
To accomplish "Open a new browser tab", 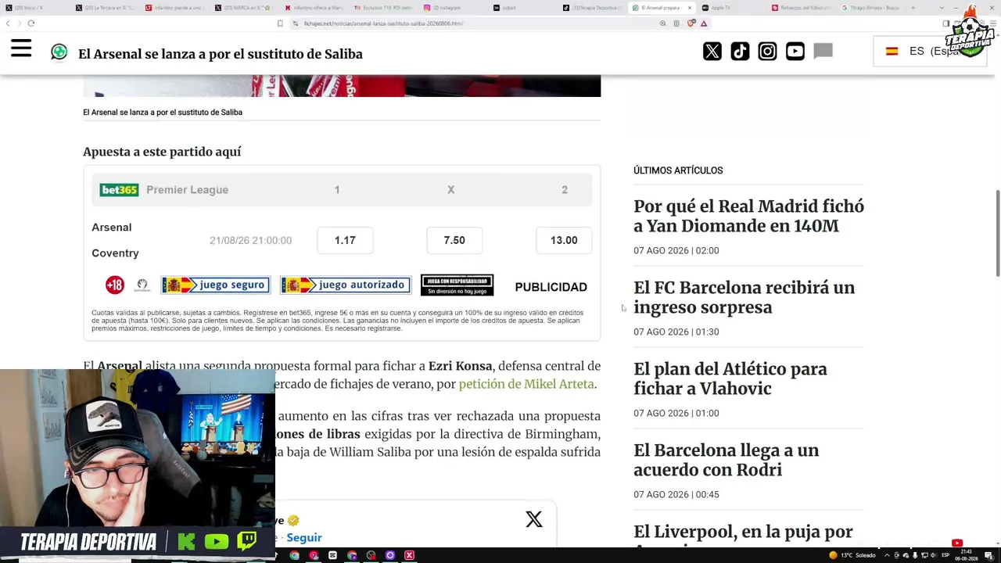I will (913, 8).
